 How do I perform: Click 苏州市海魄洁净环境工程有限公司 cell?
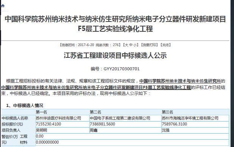point(195,118)
